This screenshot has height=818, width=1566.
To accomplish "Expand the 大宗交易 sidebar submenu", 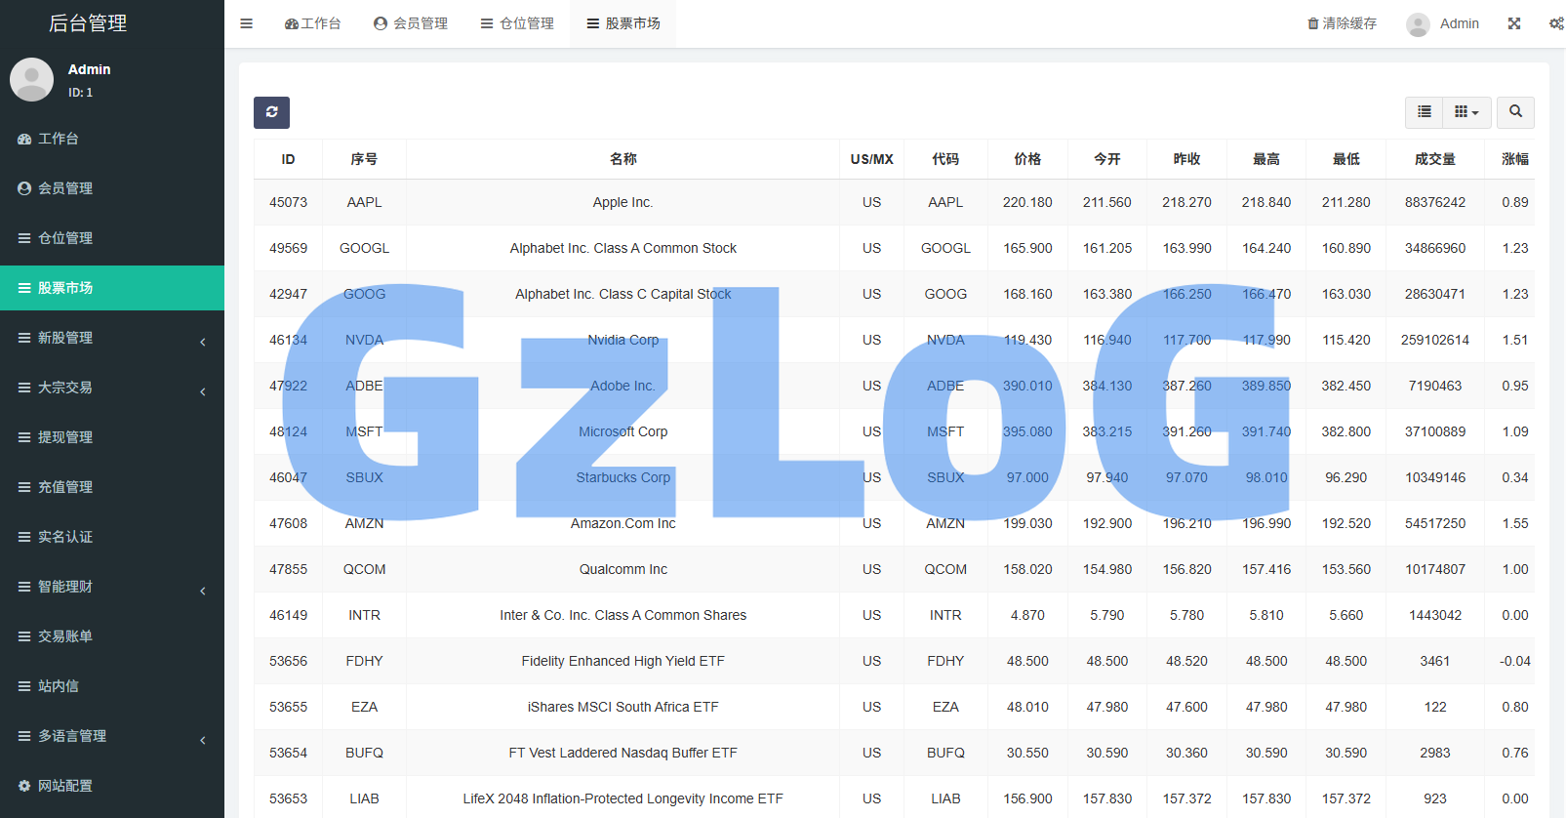I will 112,388.
